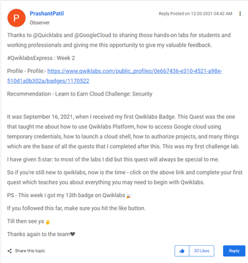This screenshot has width=248, height=263.
Task: Click the thumbs-up like icon
Action: (182, 250)
